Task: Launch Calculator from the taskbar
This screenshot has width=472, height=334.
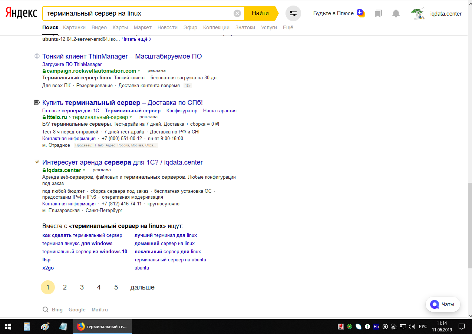Action: pos(27,327)
